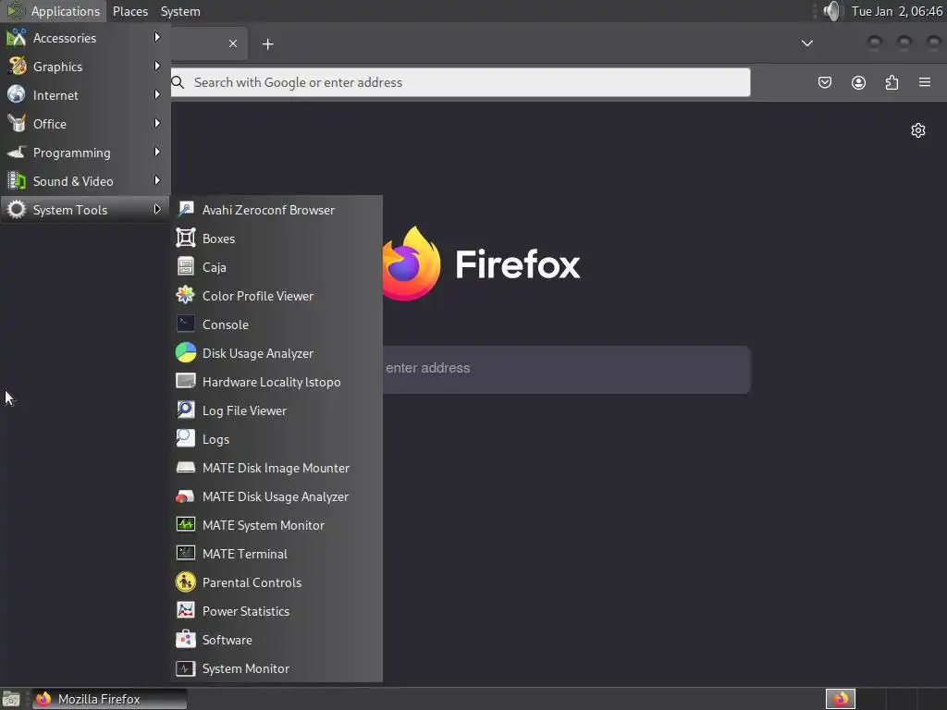Click the Console terminal icon
The image size is (947, 710).
tap(185, 324)
